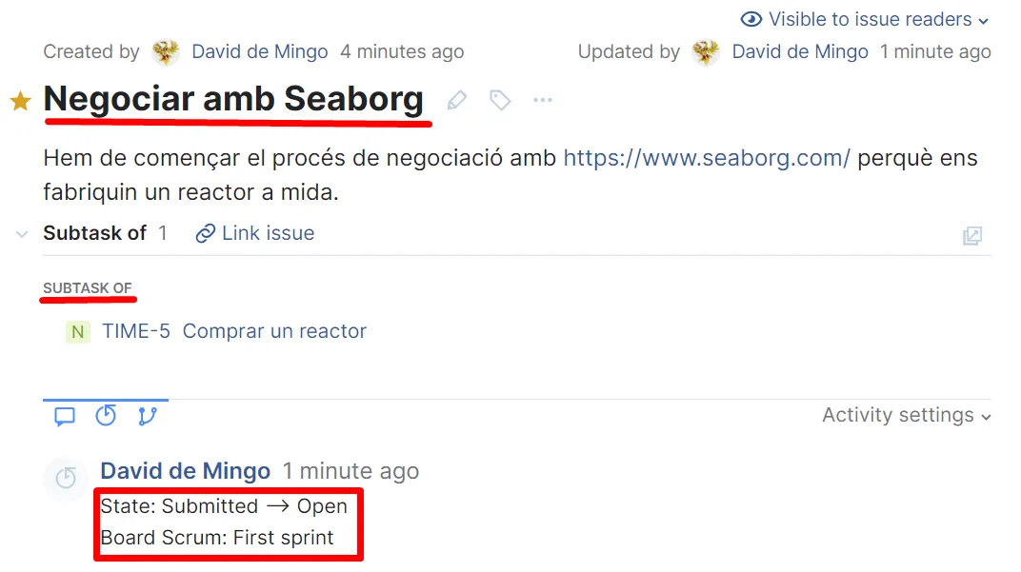Image resolution: width=1021 pixels, height=572 pixels.
Task: Open the seaborg.com link in description
Action: point(706,158)
